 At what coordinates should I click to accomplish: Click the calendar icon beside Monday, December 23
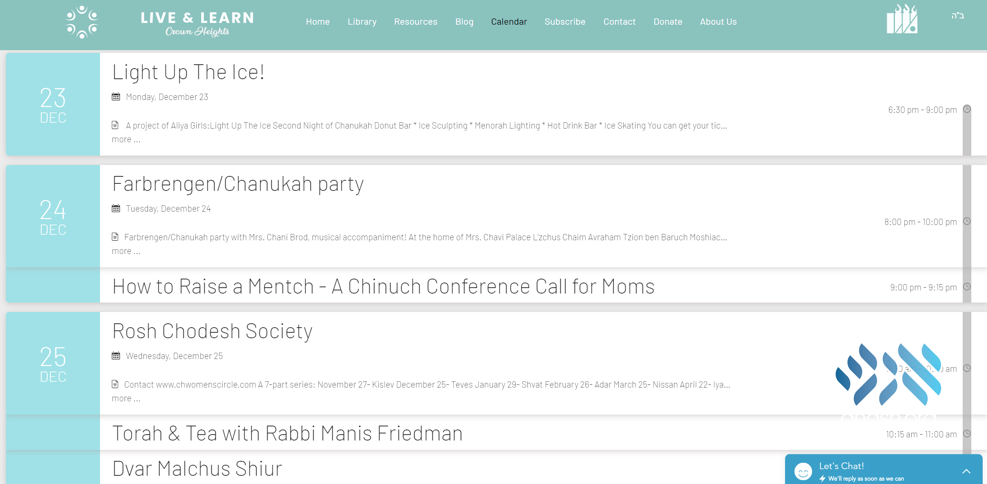pos(116,97)
